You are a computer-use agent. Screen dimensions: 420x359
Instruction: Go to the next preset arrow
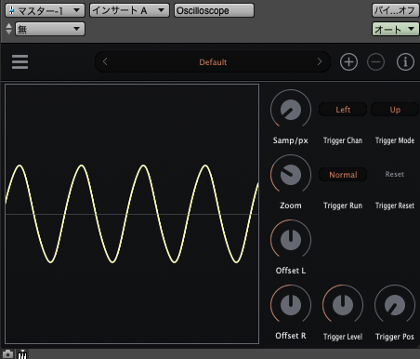pos(320,61)
